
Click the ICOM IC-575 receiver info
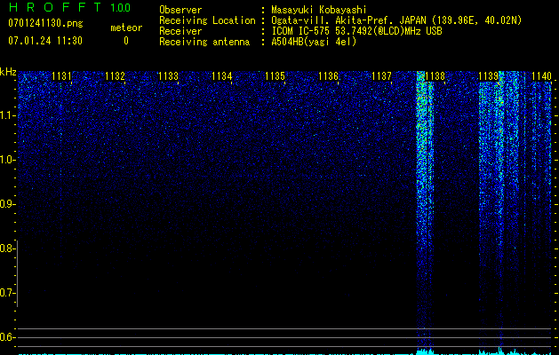click(x=356, y=31)
